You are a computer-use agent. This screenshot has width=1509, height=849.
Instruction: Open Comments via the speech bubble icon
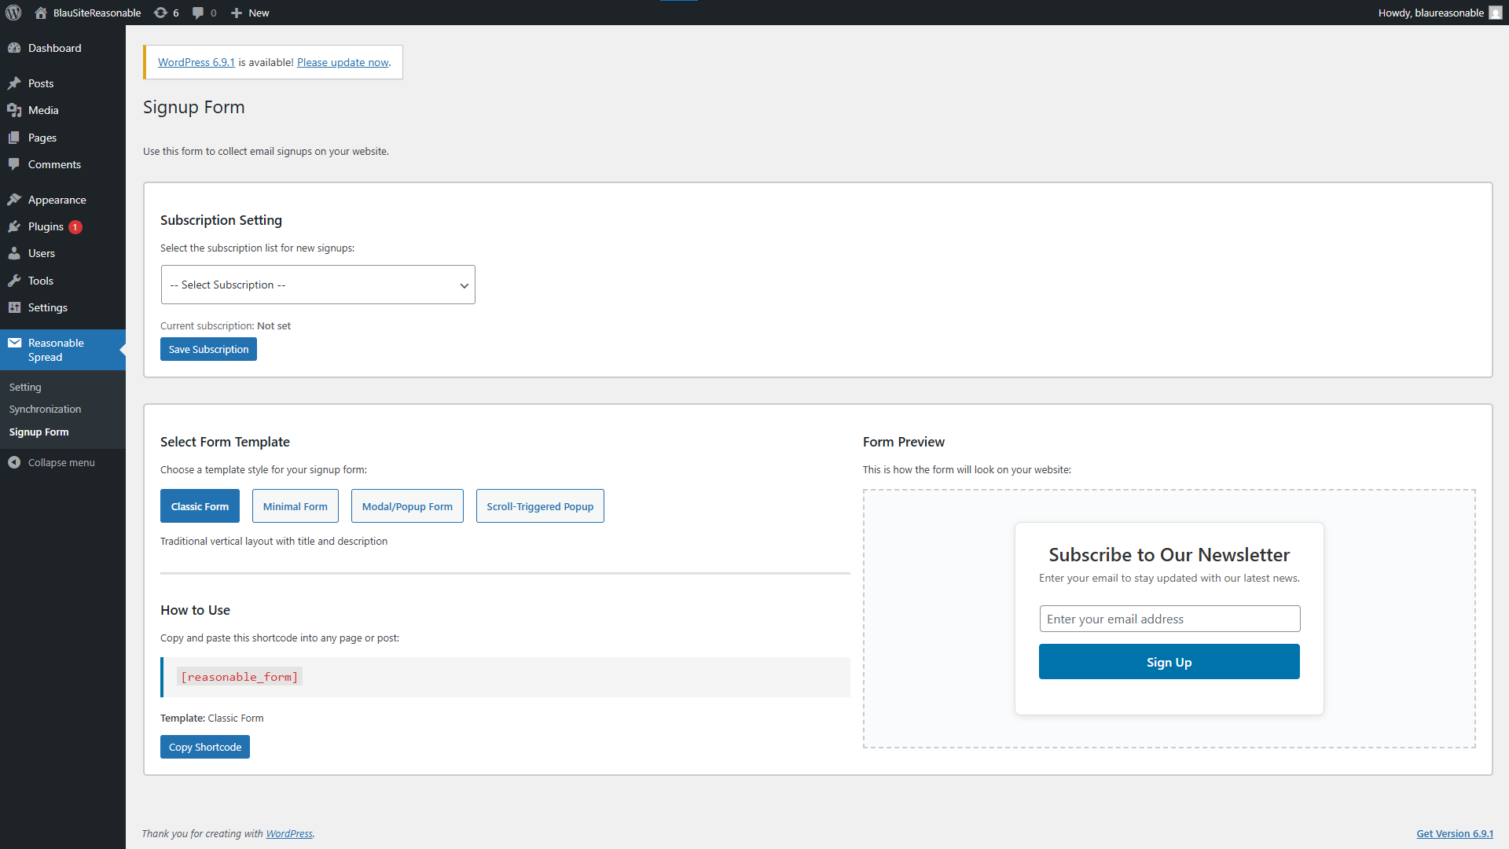tap(16, 164)
